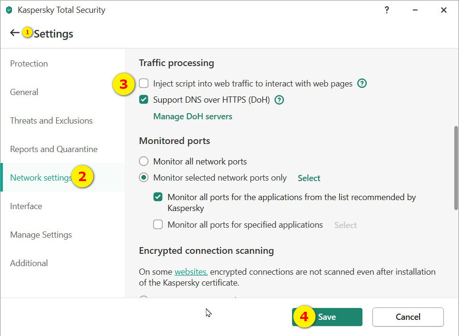This screenshot has height=336, width=459.
Task: Open help via title bar question mark
Action: click(x=387, y=10)
